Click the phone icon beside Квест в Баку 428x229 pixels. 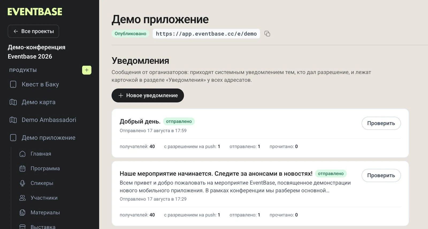click(x=13, y=84)
